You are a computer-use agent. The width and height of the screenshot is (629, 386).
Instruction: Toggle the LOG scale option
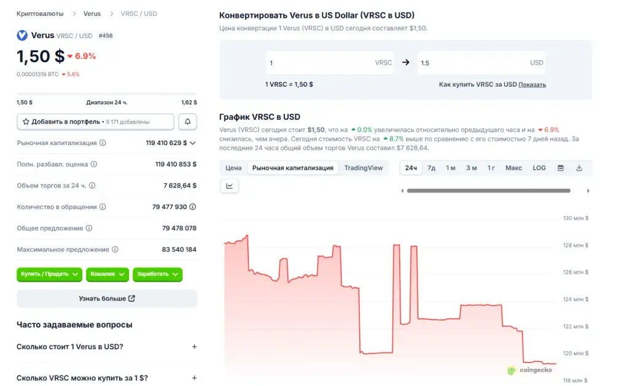tap(539, 168)
